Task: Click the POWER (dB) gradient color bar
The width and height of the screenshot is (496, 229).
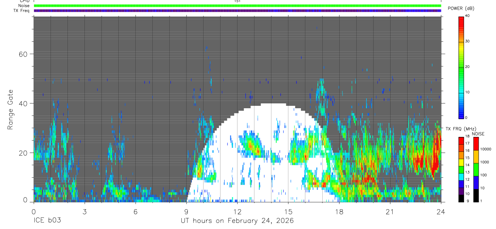Action: coord(461,67)
